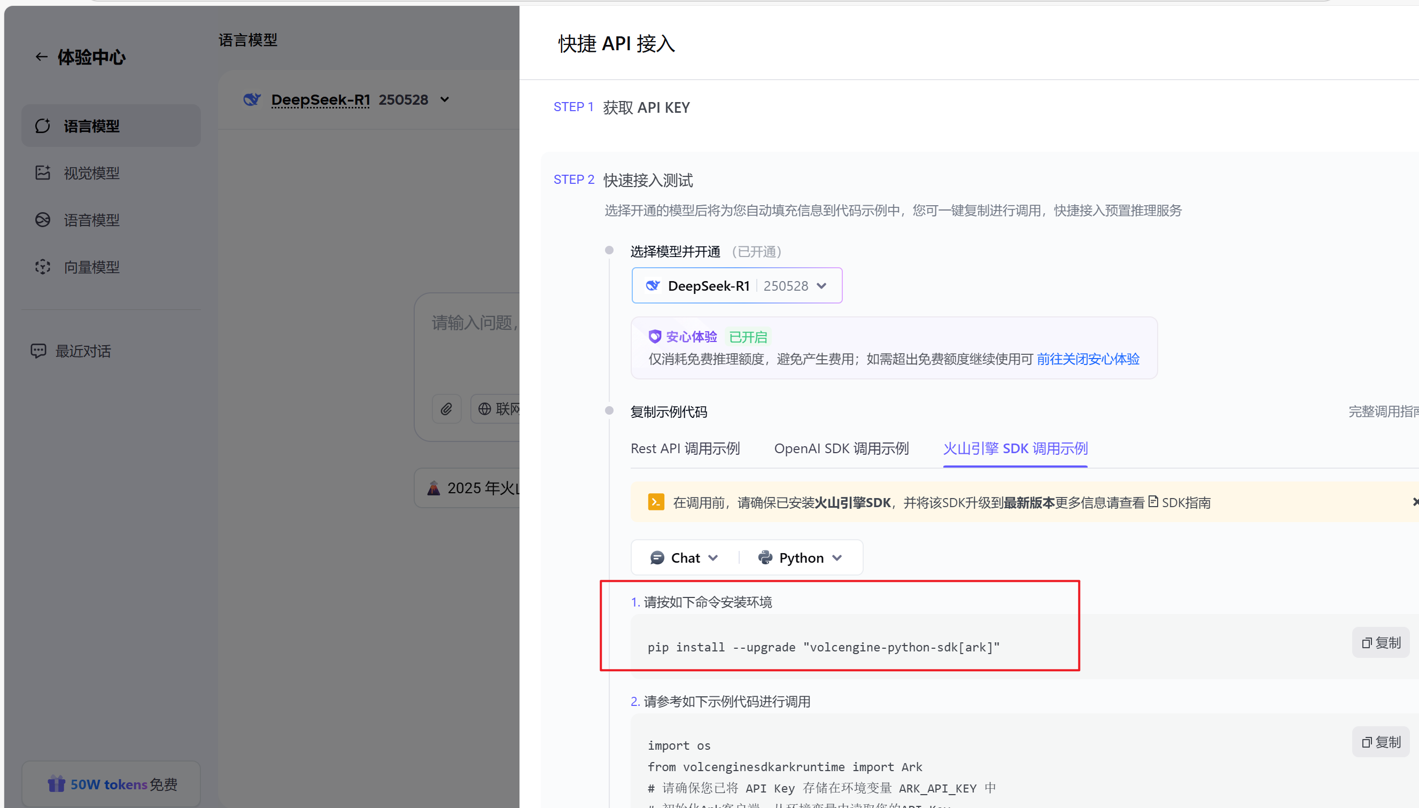The image size is (1419, 808).
Task: Open the DeepSeek-R1 model selector in the STEP 2 panel
Action: click(736, 286)
